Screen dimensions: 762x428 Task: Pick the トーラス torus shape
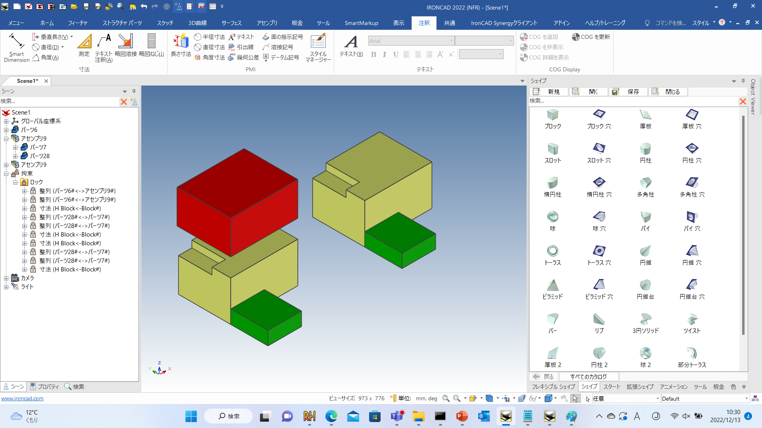pos(552,255)
